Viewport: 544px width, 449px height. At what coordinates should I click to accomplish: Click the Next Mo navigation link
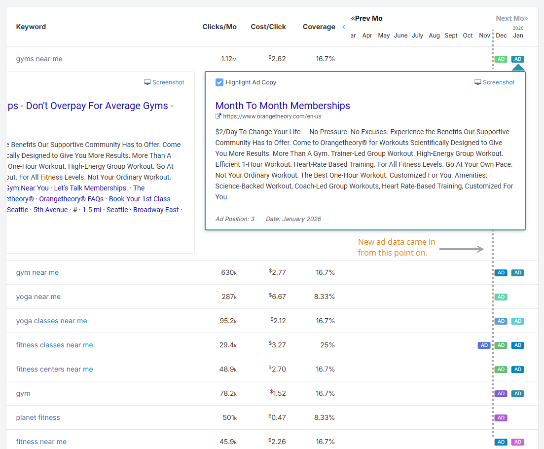coord(511,18)
